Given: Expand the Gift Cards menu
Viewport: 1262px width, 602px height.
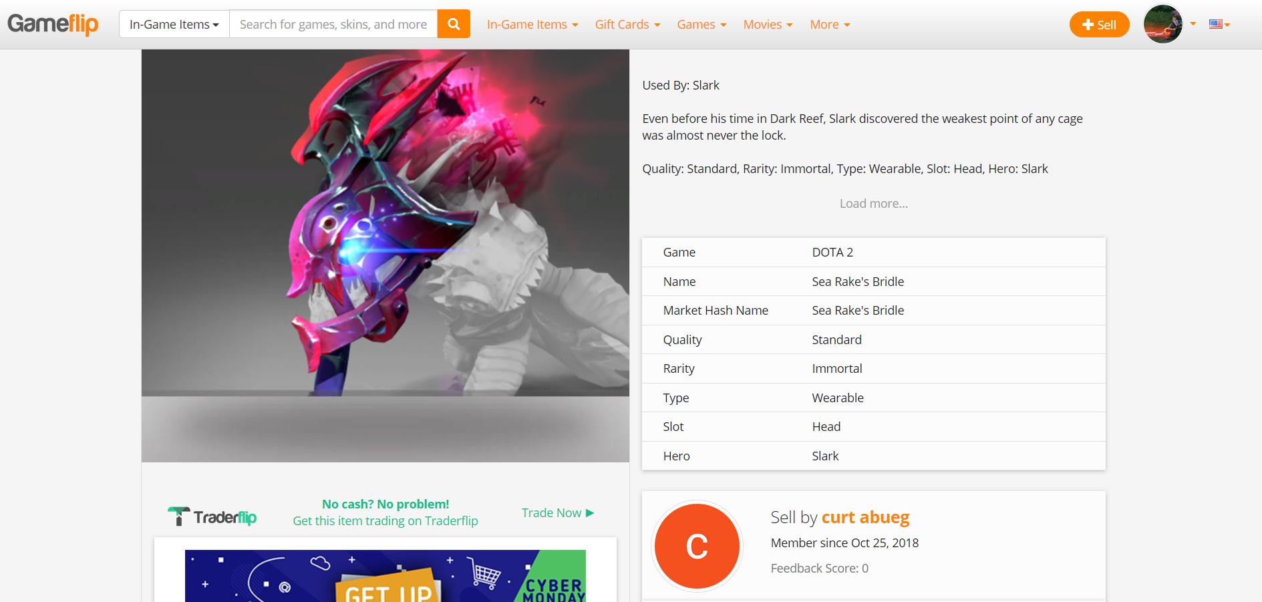Looking at the screenshot, I should pos(627,24).
